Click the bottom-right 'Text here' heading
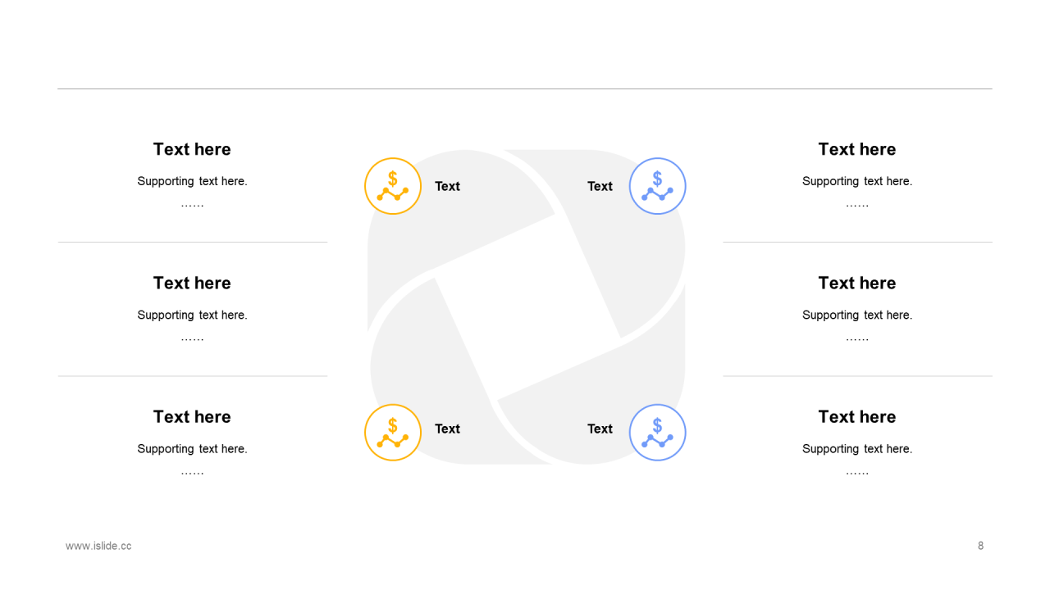1050x590 pixels. coord(857,416)
